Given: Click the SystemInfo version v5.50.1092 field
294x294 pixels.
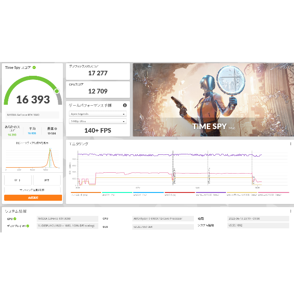Looking at the screenshot, I should pos(258,226).
